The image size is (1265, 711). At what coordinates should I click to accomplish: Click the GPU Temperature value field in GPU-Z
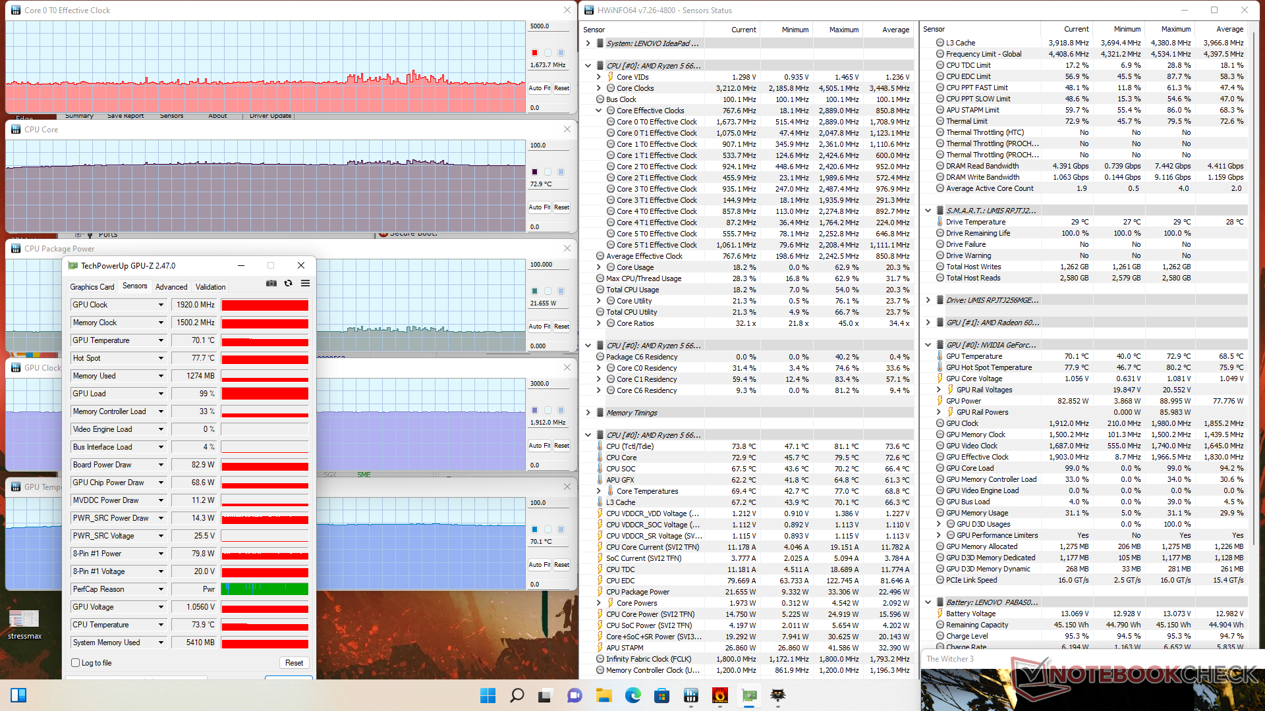pos(194,340)
